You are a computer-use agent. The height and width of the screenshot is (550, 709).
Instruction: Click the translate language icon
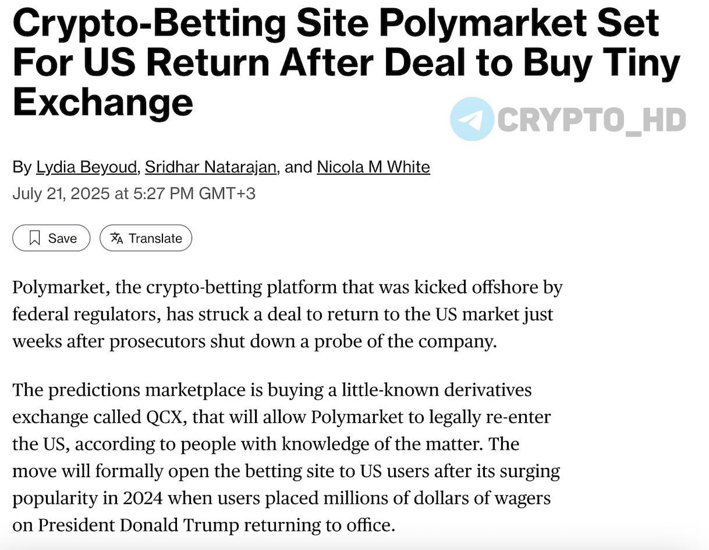pyautogui.click(x=116, y=238)
